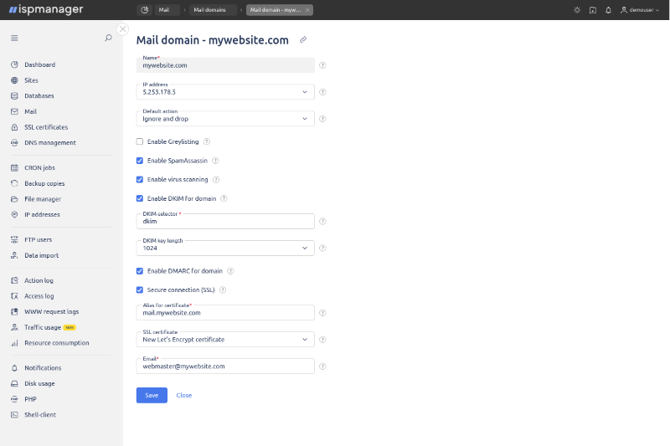Copy the page link icon beside title
The image size is (670, 446).
pyautogui.click(x=303, y=39)
